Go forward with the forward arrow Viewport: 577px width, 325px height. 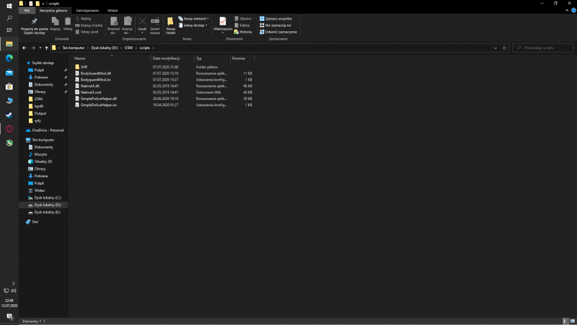pyautogui.click(x=33, y=48)
